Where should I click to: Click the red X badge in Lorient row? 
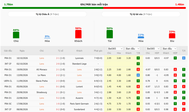pos(183,87)
